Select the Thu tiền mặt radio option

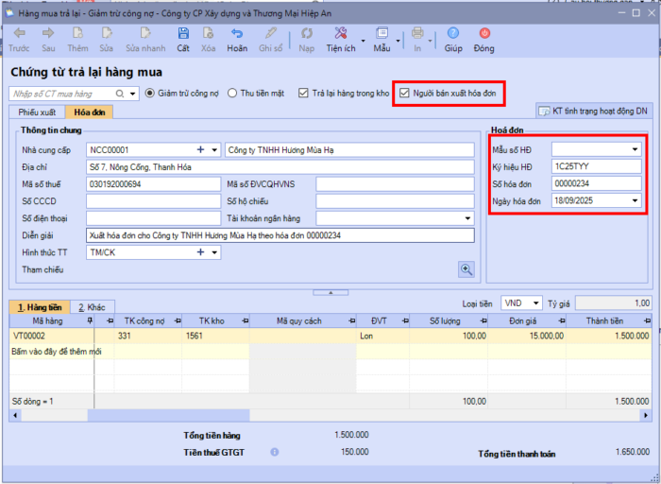[x=232, y=94]
